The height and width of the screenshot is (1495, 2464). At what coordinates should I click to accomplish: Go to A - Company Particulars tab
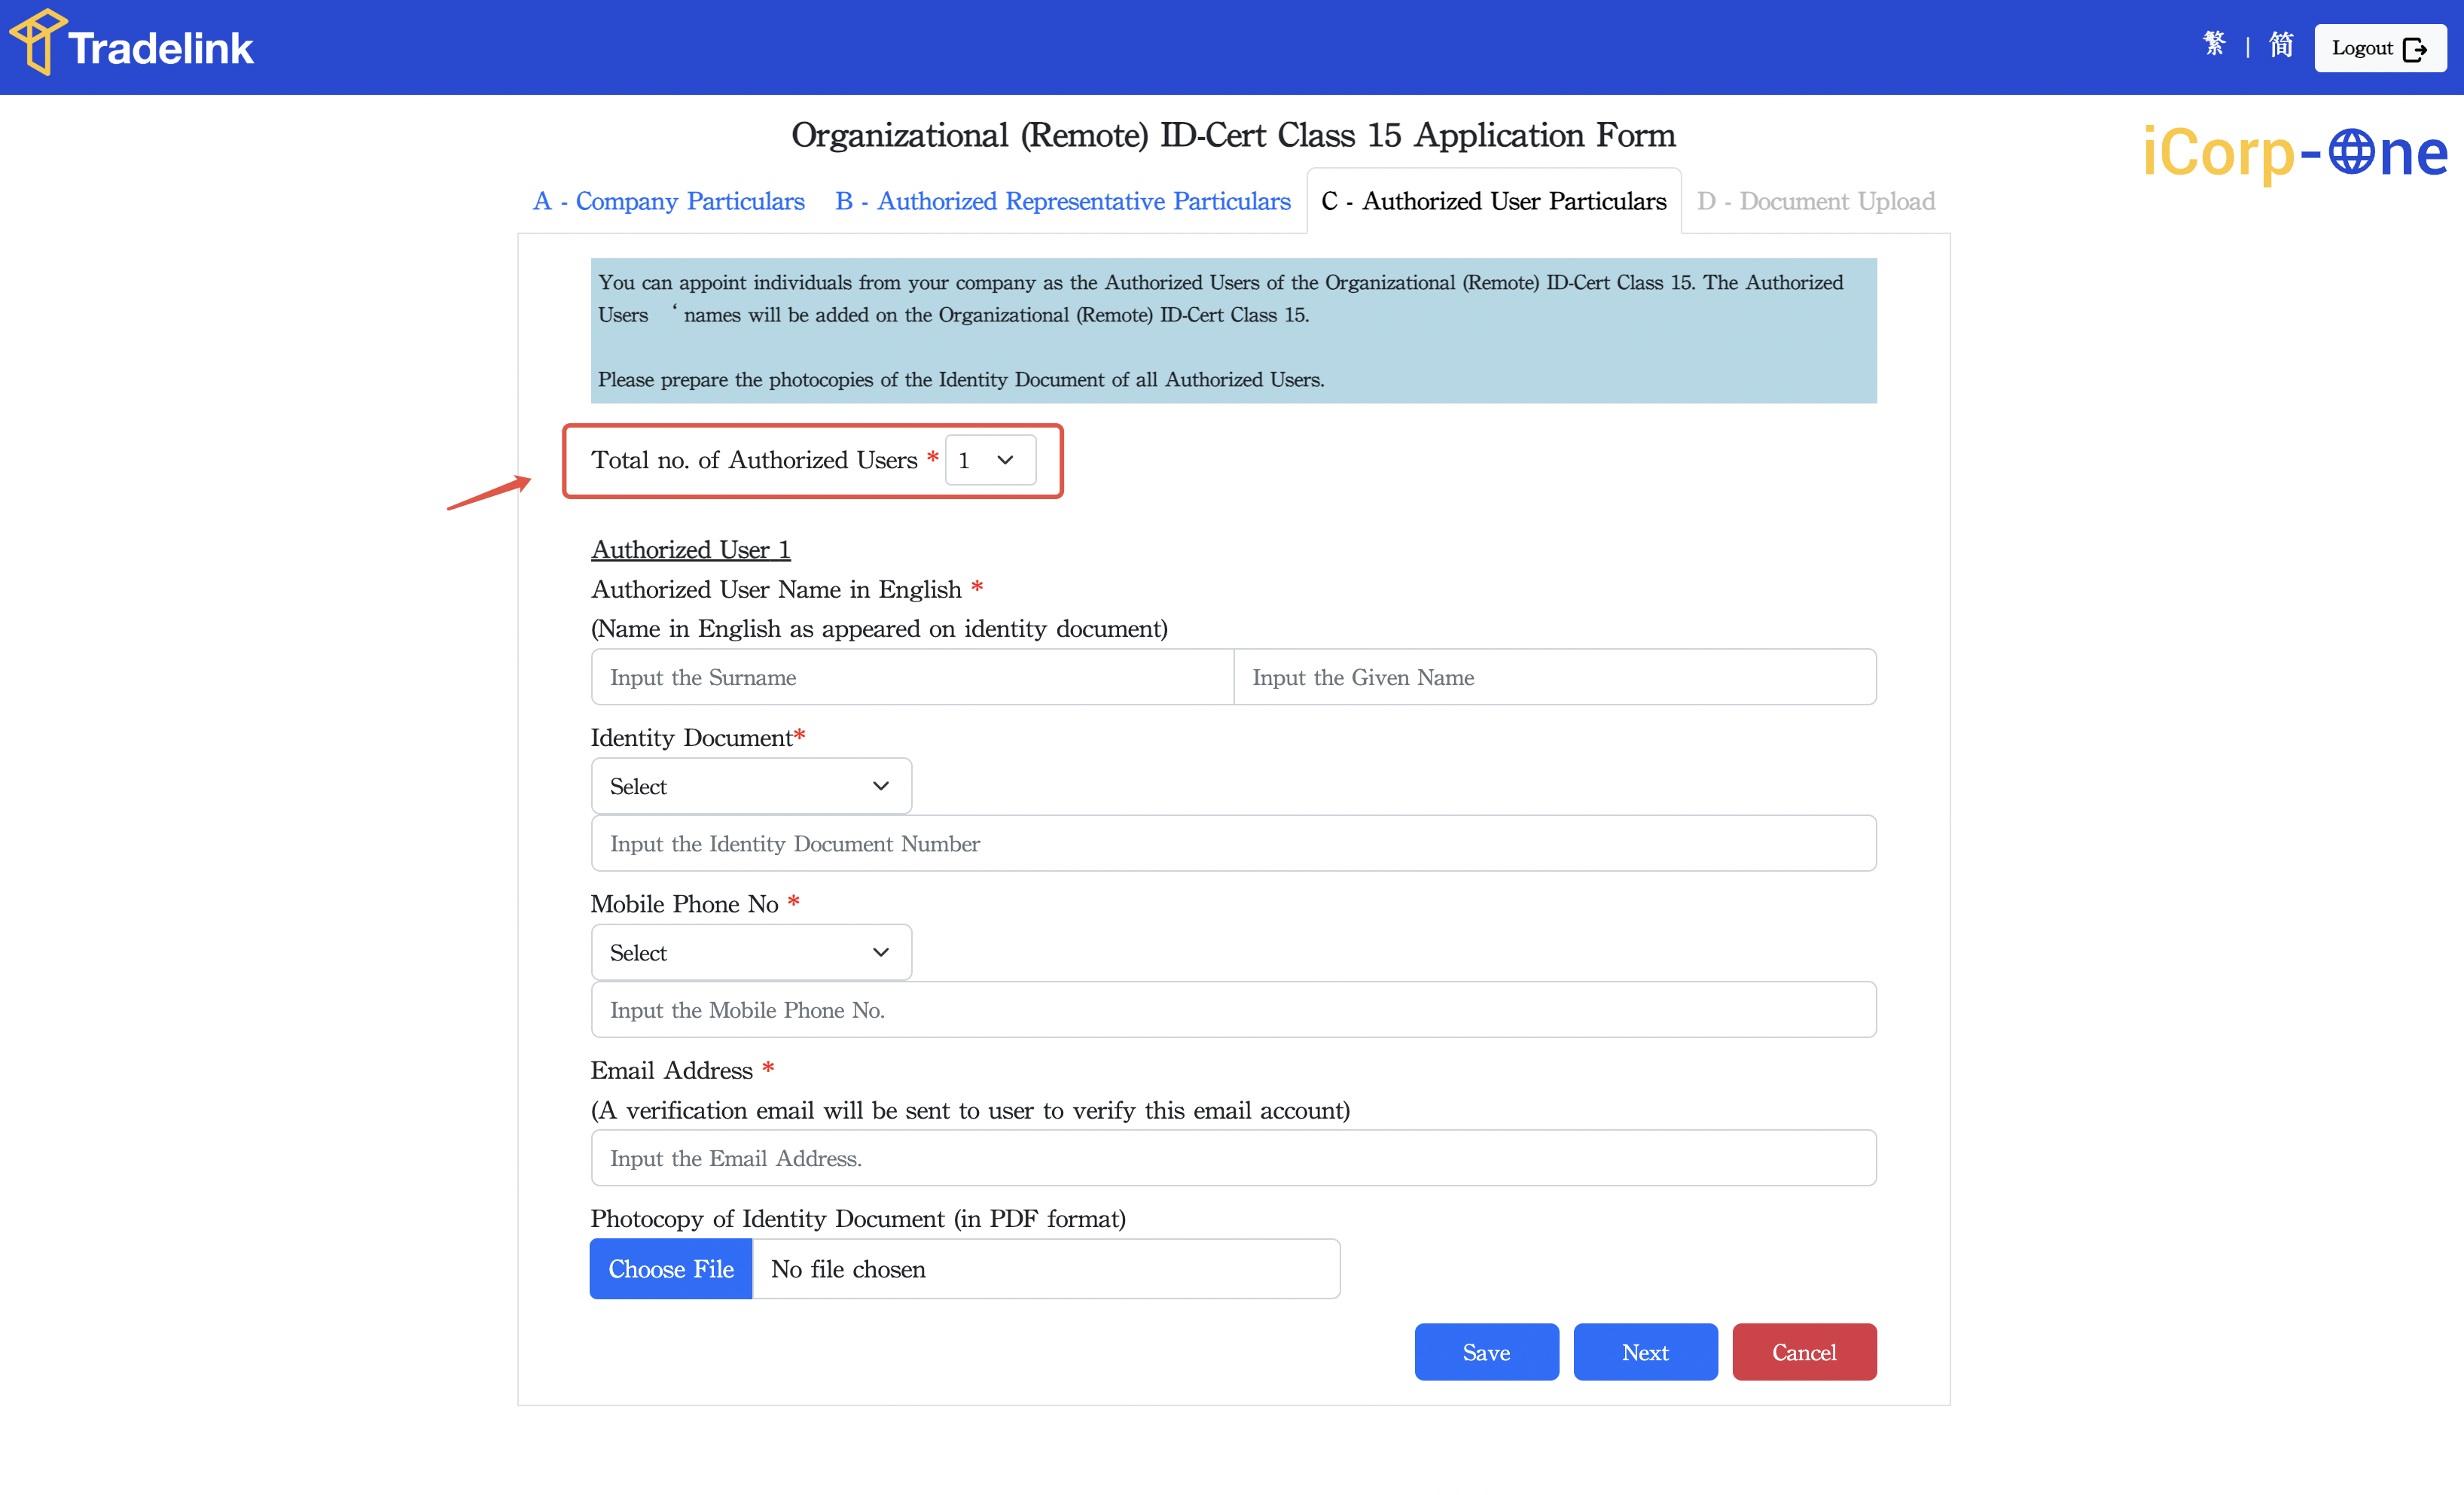668,201
